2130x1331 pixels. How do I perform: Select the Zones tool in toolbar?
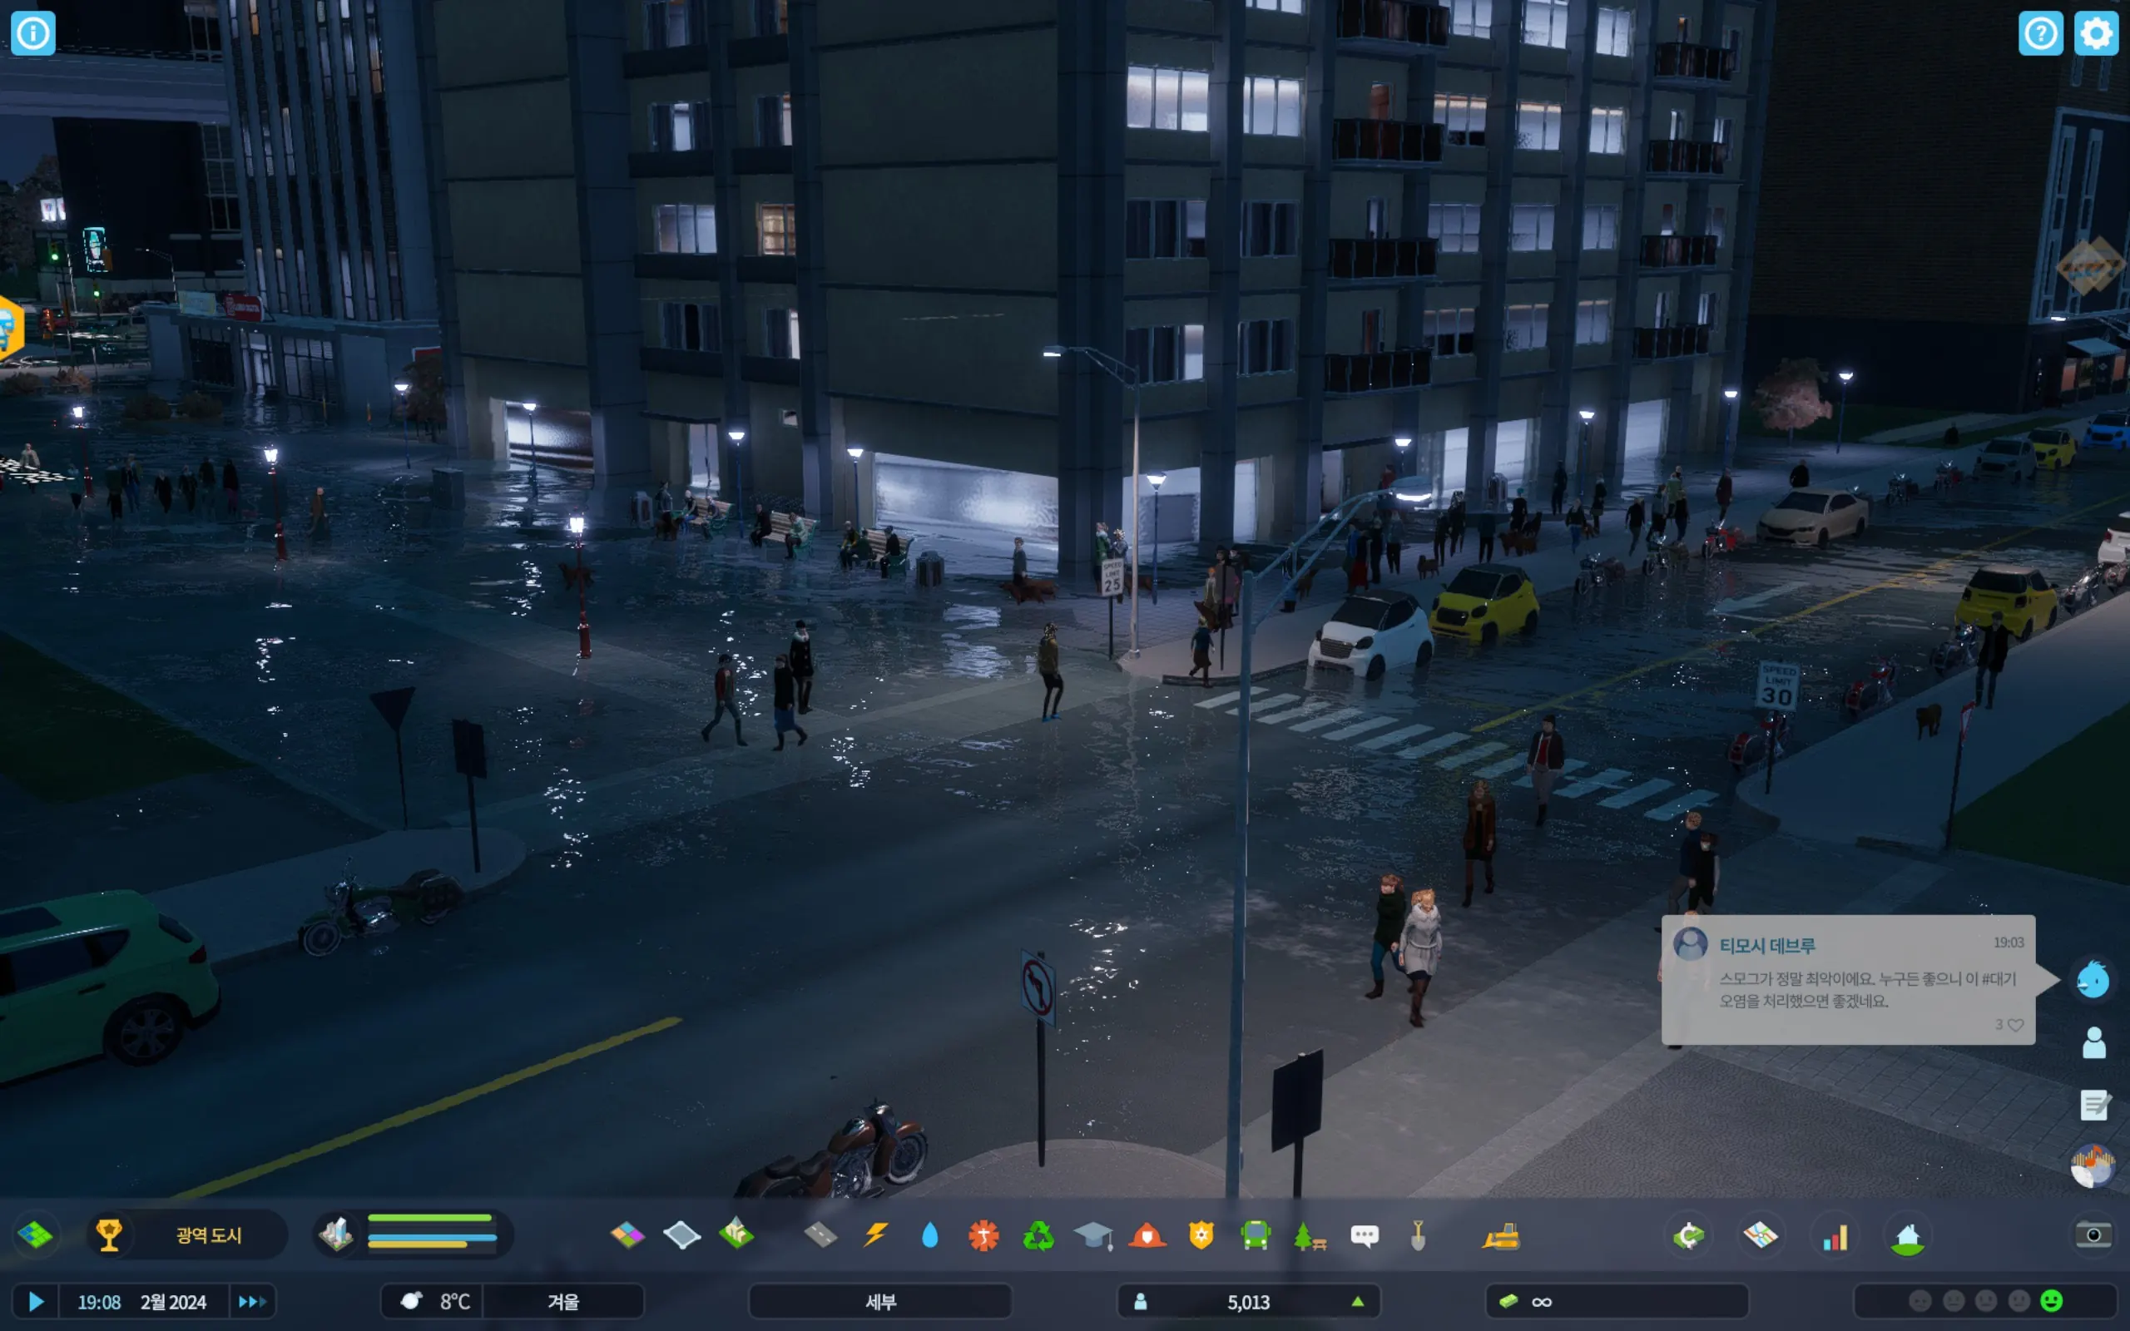click(x=627, y=1236)
